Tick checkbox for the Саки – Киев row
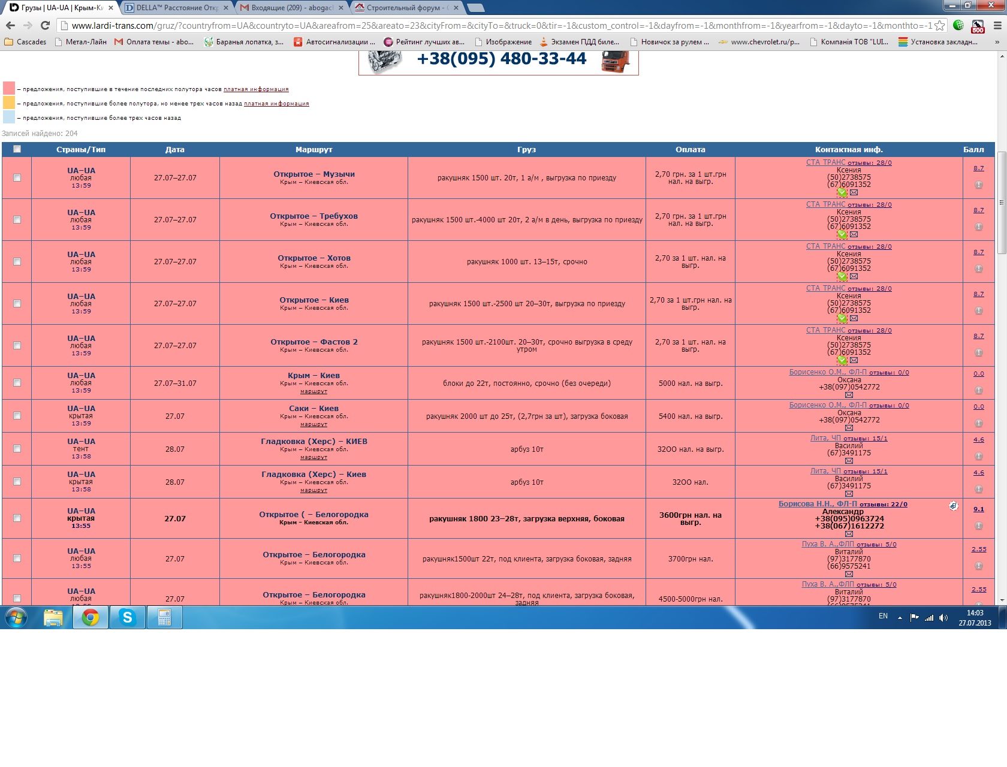The width and height of the screenshot is (1007, 767). click(17, 415)
